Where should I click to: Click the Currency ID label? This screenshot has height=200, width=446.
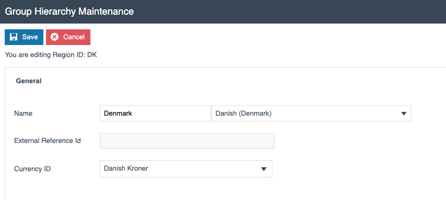tap(32, 169)
